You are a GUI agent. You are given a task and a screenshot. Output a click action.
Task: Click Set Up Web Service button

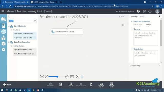[101, 85]
